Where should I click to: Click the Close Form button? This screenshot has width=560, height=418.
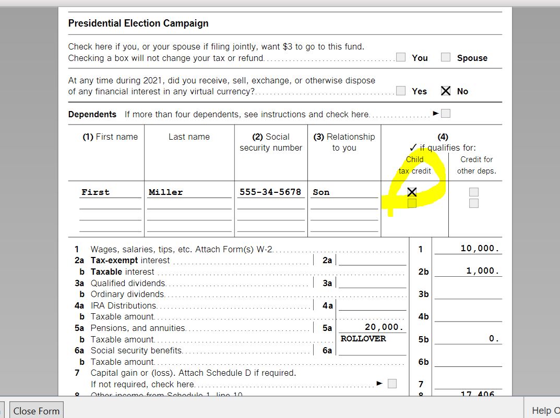pyautogui.click(x=37, y=411)
